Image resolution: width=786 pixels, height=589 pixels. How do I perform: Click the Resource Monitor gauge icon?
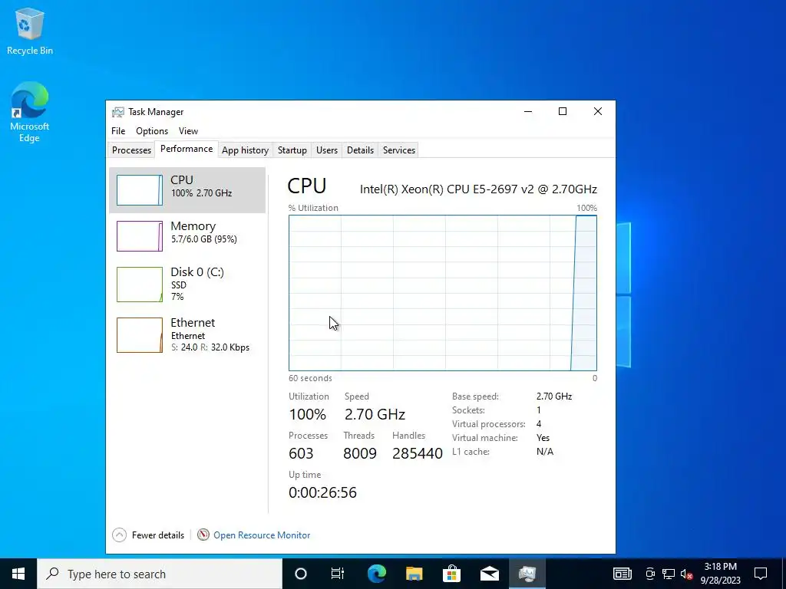[x=203, y=535]
